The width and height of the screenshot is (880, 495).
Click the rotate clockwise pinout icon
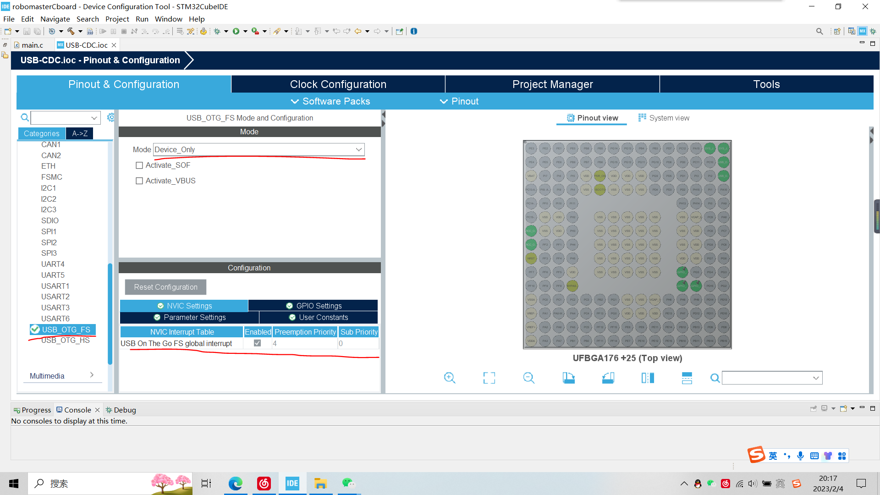pyautogui.click(x=568, y=378)
